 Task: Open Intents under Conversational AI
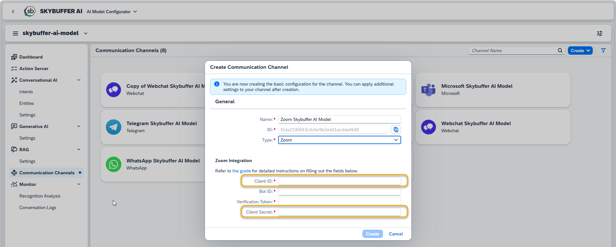26,92
